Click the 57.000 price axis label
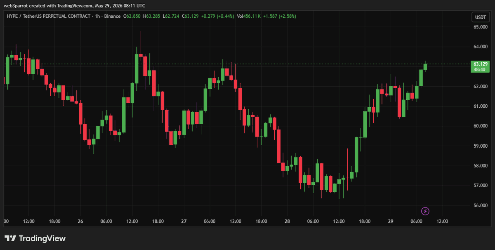 480,185
